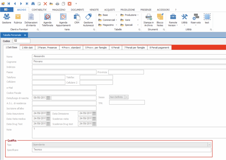Screen dimensions: 226x160
Task: Expand Clienti e Fornitori group launcher
Action: [38, 30]
